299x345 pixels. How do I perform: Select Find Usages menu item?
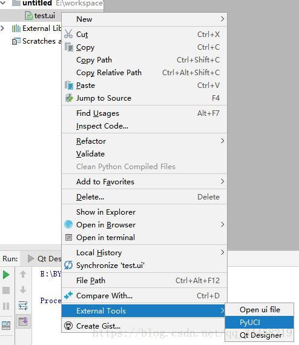(x=144, y=113)
